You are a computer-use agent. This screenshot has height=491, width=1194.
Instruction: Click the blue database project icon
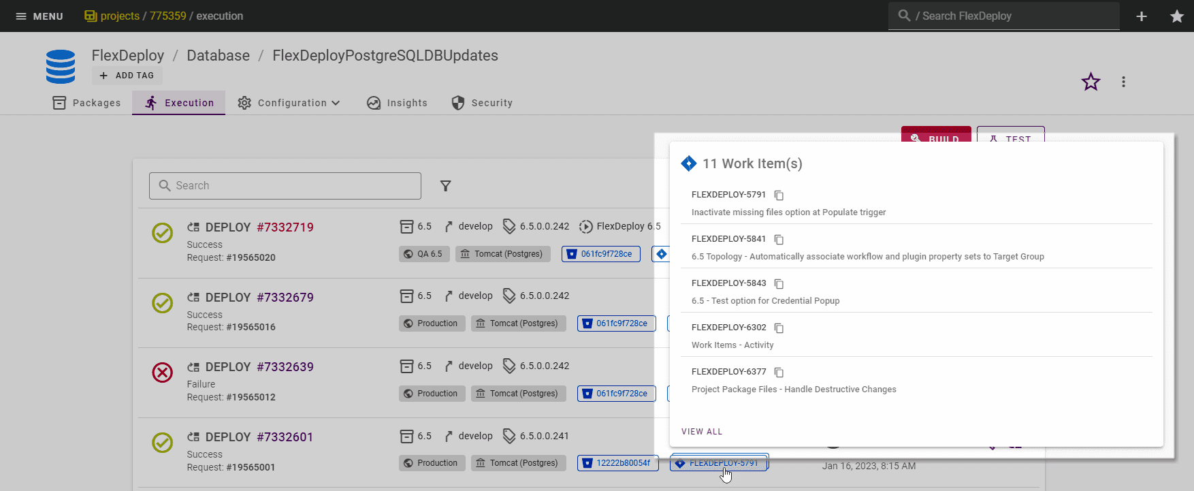click(x=61, y=67)
